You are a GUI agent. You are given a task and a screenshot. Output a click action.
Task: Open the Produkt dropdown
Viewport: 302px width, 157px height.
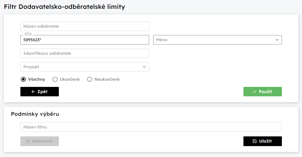click(85, 67)
